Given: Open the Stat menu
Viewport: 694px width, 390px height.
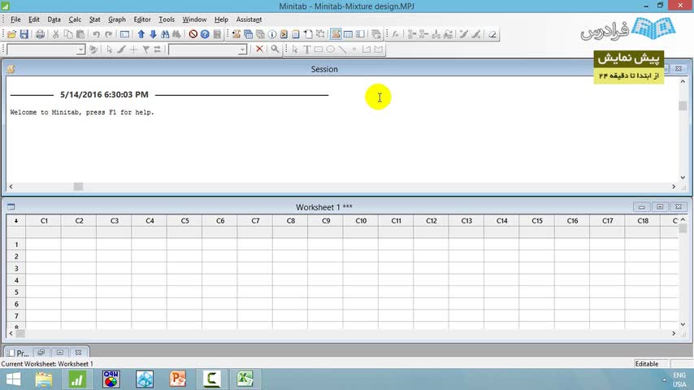Looking at the screenshot, I should pyautogui.click(x=95, y=19).
